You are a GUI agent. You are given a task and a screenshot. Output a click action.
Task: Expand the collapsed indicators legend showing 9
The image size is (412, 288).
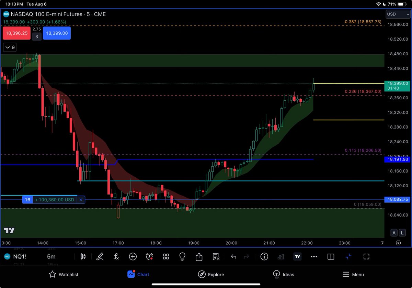9,47
